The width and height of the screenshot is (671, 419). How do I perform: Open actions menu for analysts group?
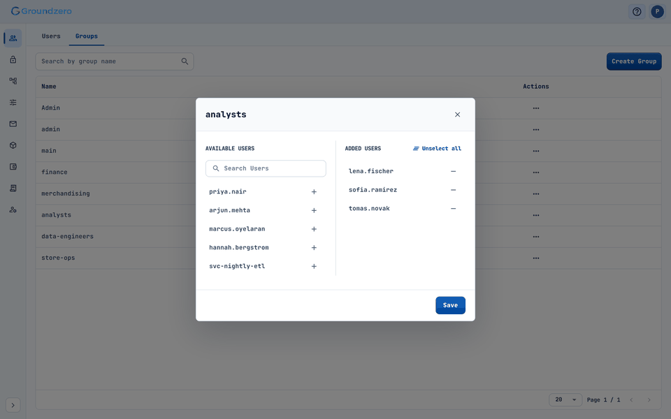[536, 215]
